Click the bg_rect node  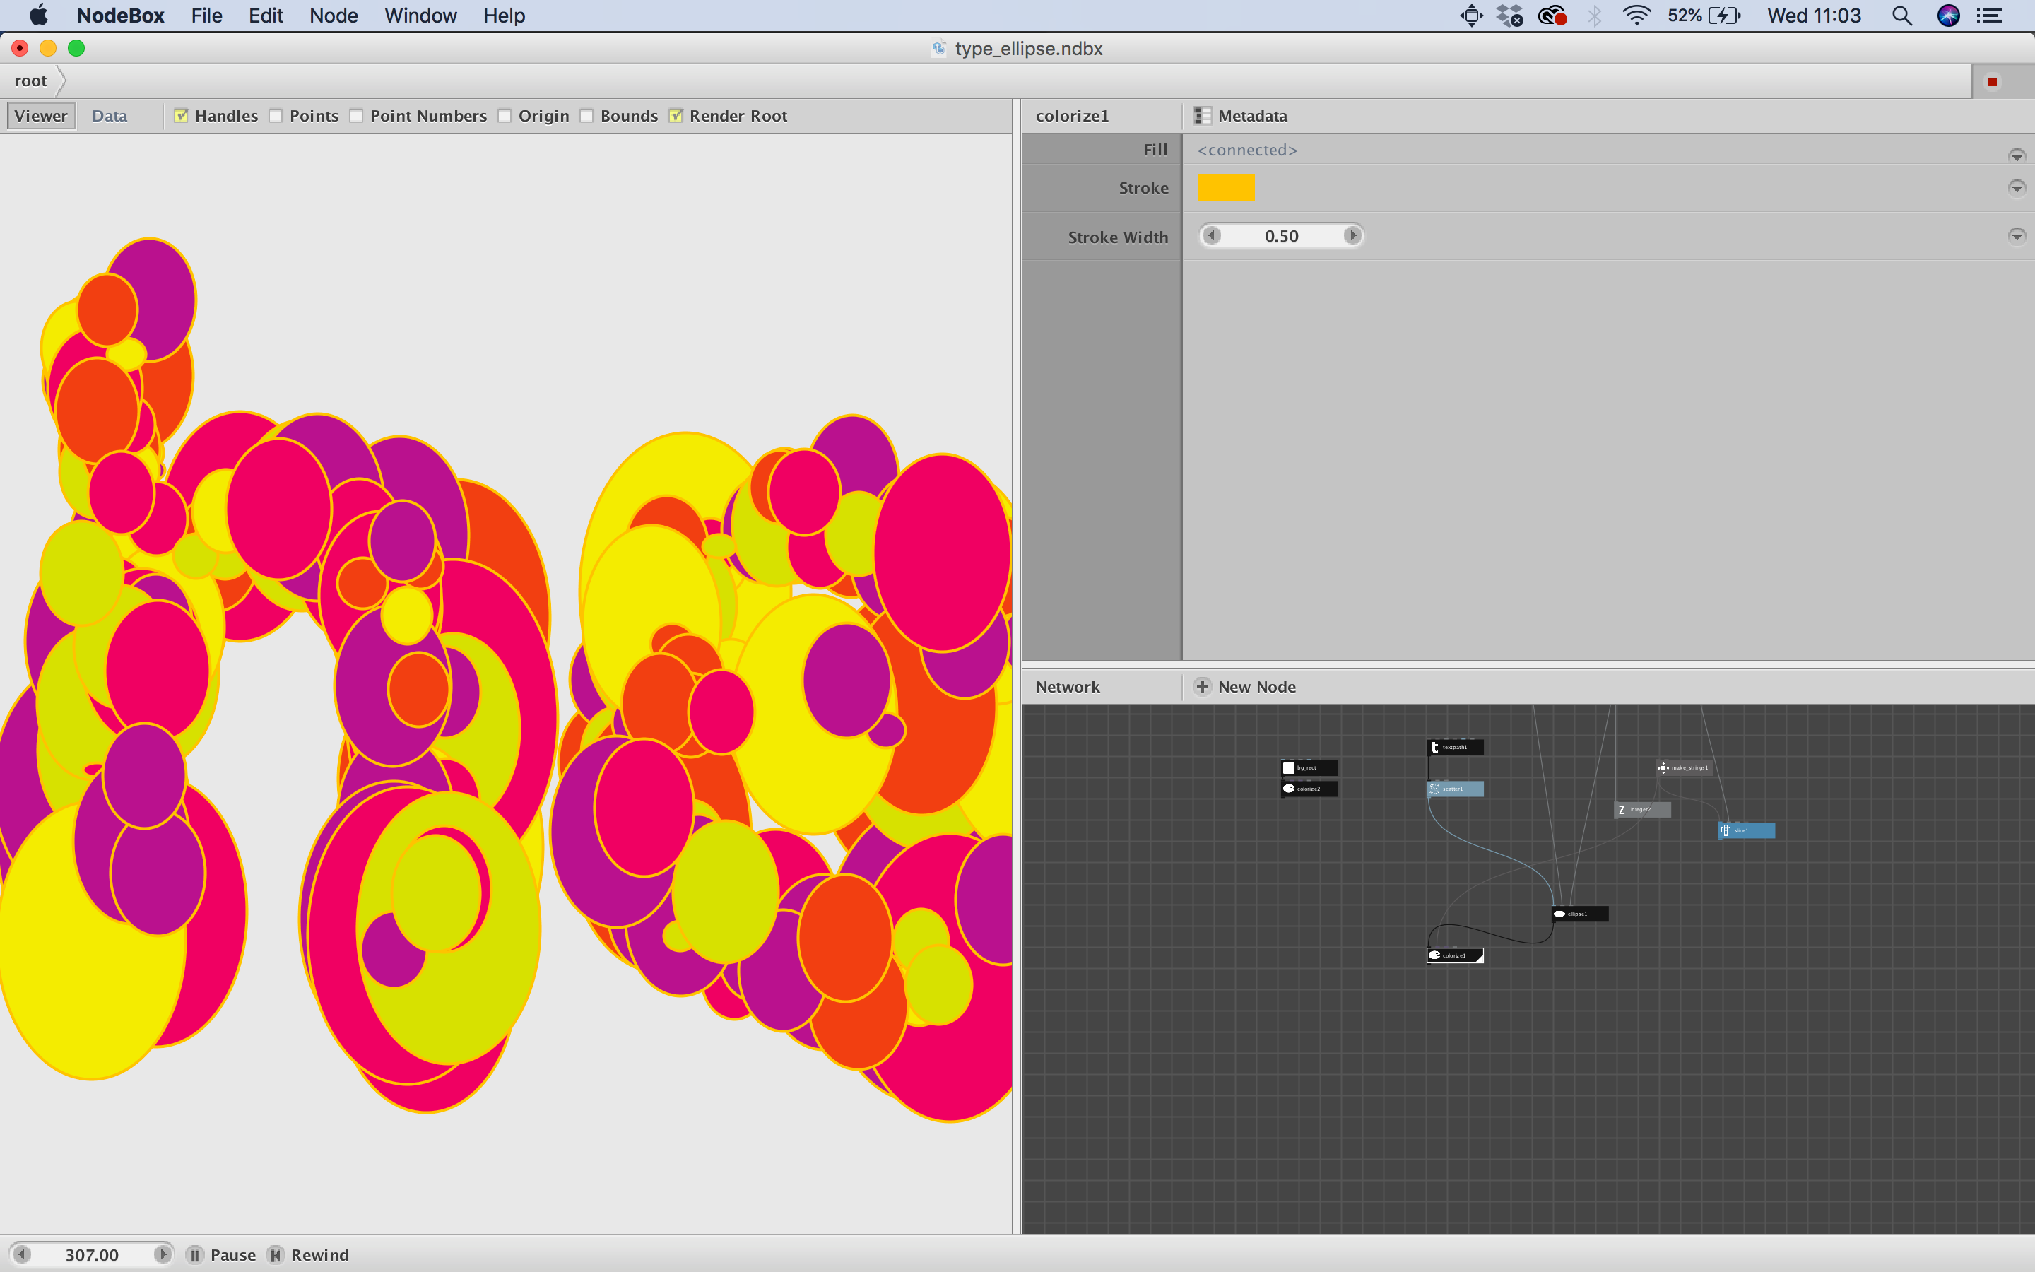pyautogui.click(x=1309, y=767)
